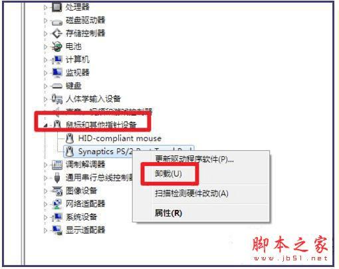Click the keyboard (键盘) device icon
The image size is (339, 269).
tap(57, 86)
